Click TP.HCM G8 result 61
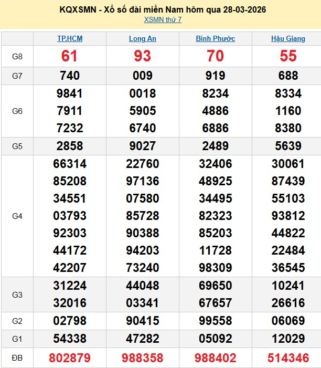The width and height of the screenshot is (321, 368). click(70, 56)
